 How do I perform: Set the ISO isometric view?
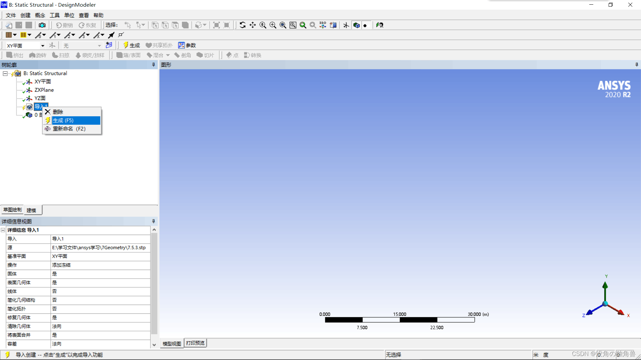click(x=323, y=25)
